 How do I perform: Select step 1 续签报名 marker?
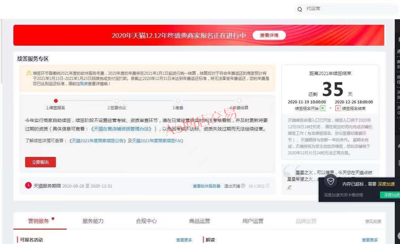56,101
